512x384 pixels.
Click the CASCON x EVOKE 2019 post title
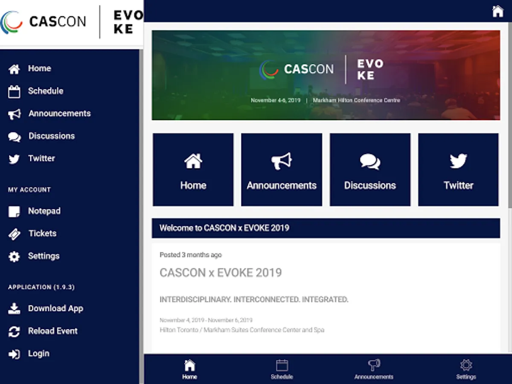pyautogui.click(x=221, y=273)
